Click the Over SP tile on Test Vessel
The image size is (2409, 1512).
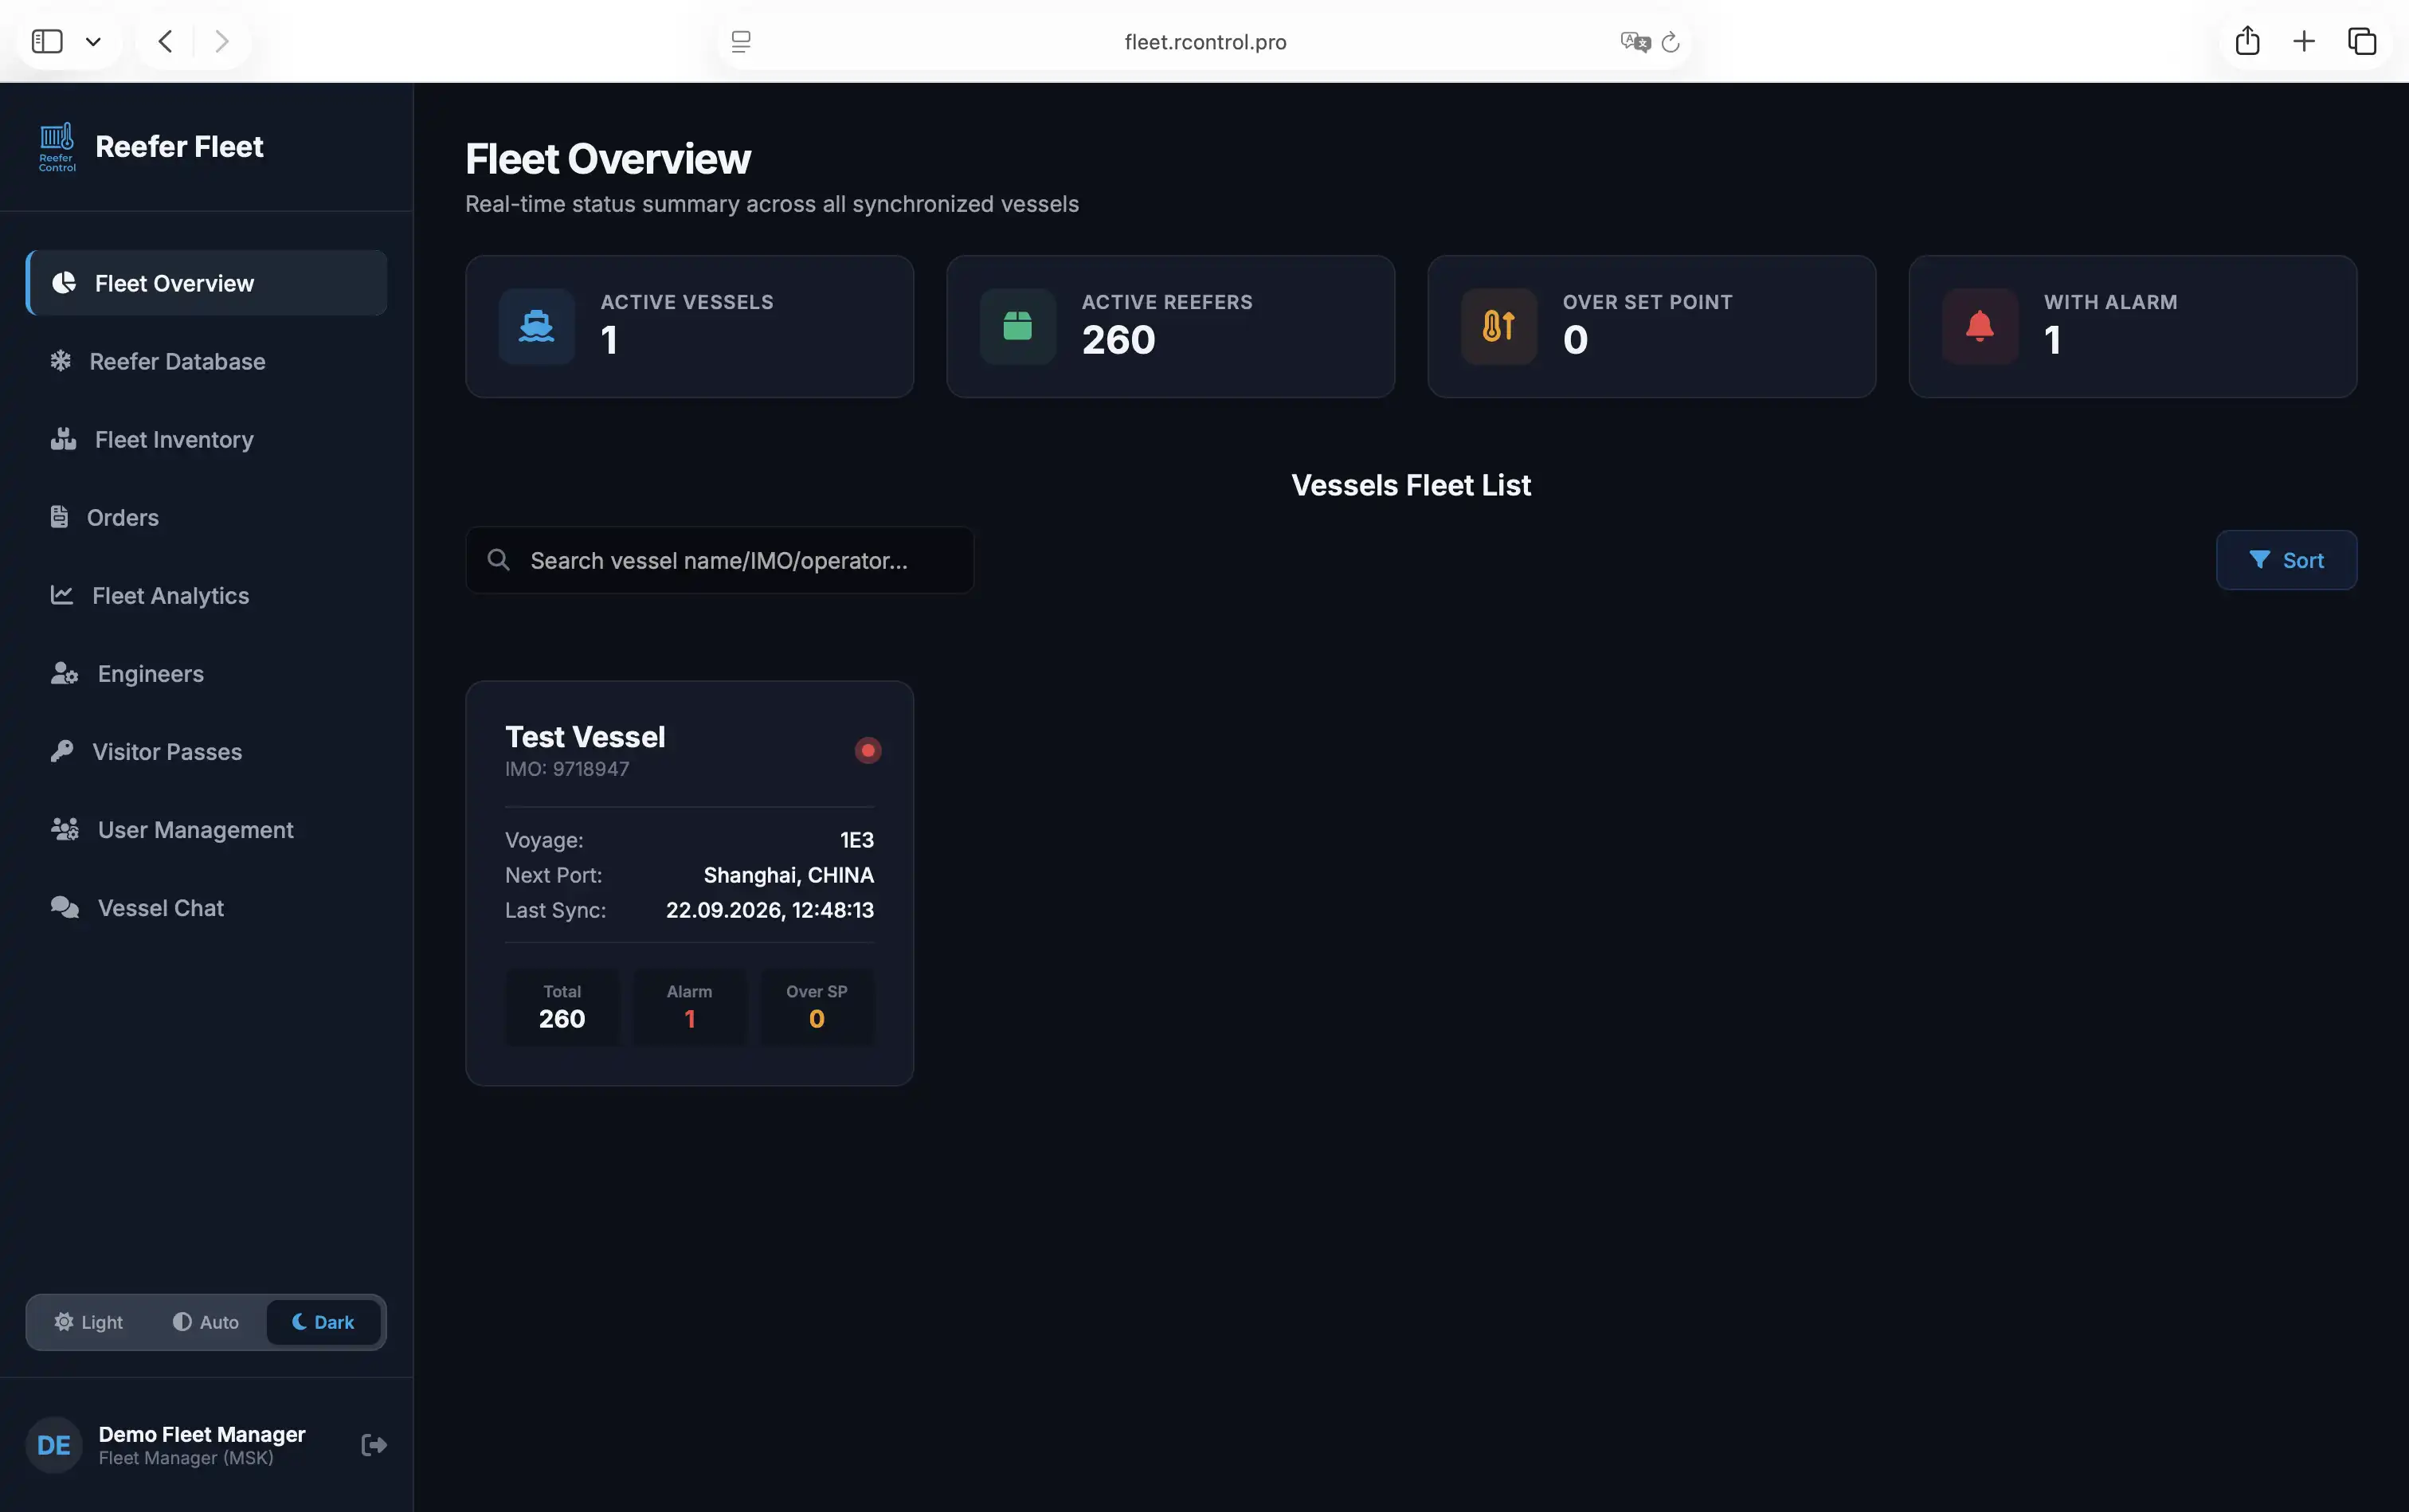pyautogui.click(x=816, y=1007)
